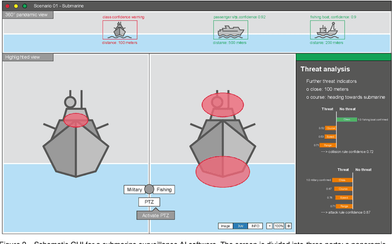Click the yellow minimize dot in title bar
This screenshot has height=244, width=392.
tap(16, 6)
